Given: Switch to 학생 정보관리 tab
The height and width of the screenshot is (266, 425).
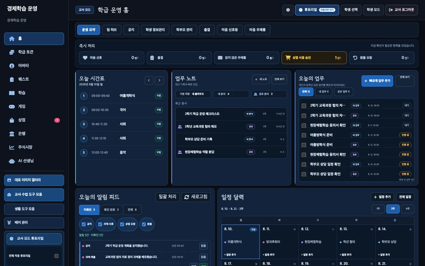Looking at the screenshot, I should click(x=155, y=30).
